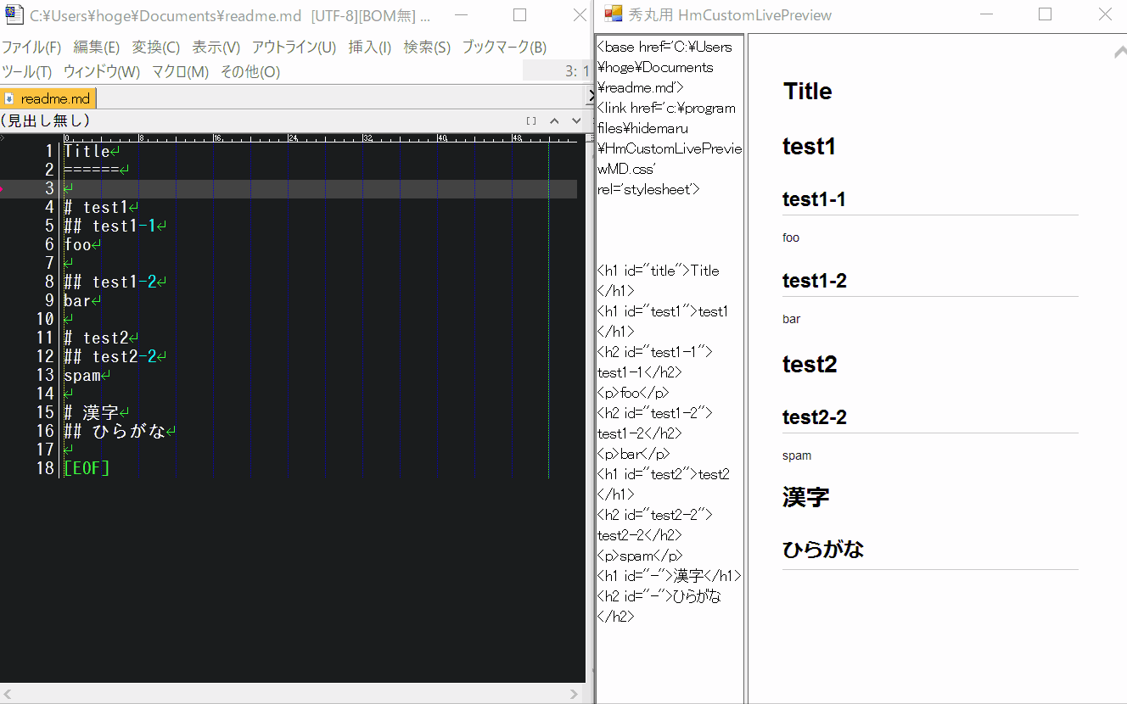
Task: Click editor line 1 text Title
Action: (87, 152)
